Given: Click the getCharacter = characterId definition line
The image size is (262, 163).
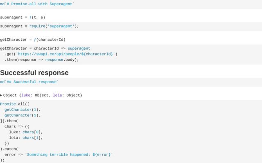Looking at the screenshot, I should (x=45, y=48).
